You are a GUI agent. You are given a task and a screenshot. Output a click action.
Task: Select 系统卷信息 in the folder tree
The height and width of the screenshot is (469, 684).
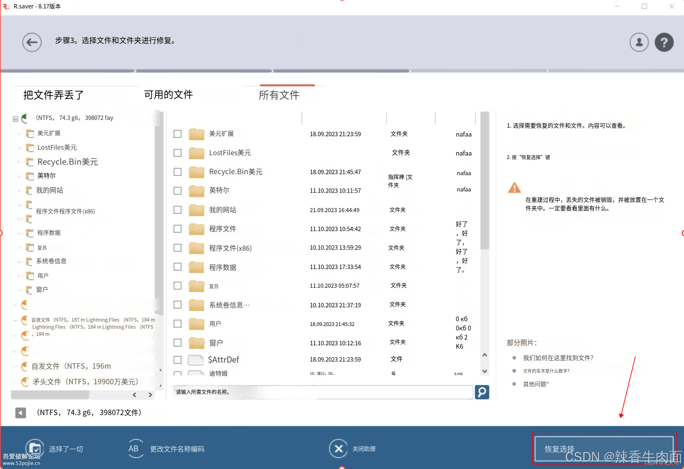click(x=51, y=261)
